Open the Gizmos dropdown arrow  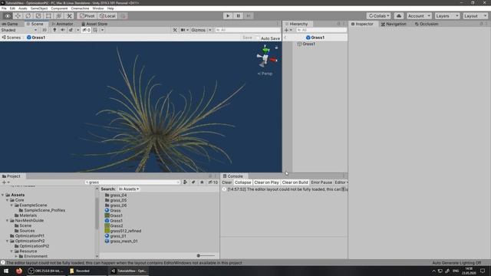click(210, 30)
